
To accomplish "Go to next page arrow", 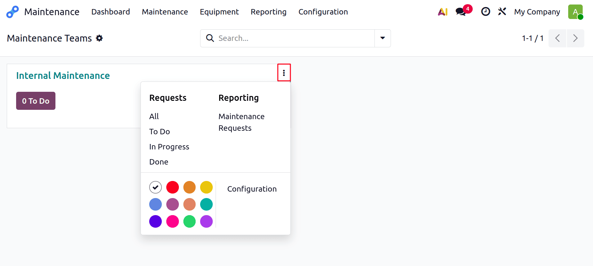I will pyautogui.click(x=575, y=38).
